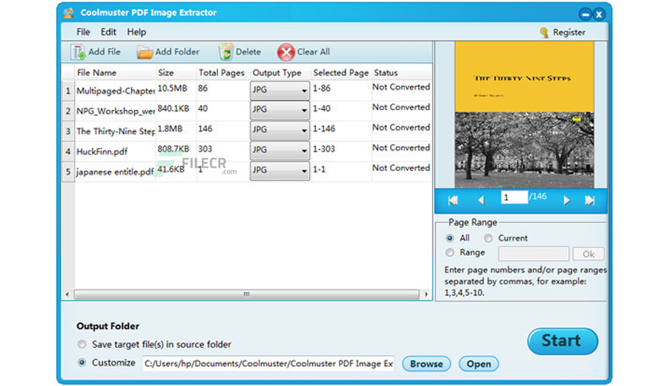667x386 pixels.
Task: Click the Add File toolbar icon
Action: [x=78, y=53]
